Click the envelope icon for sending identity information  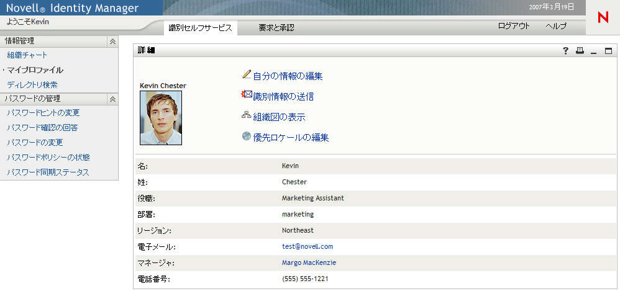click(x=247, y=95)
